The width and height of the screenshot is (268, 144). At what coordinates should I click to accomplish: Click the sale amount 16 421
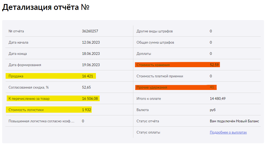87,76
